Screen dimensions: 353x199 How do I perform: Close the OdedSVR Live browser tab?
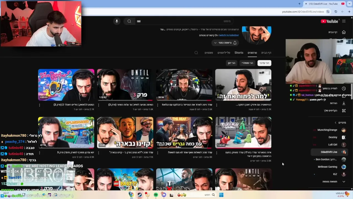pyautogui.click(x=306, y=4)
